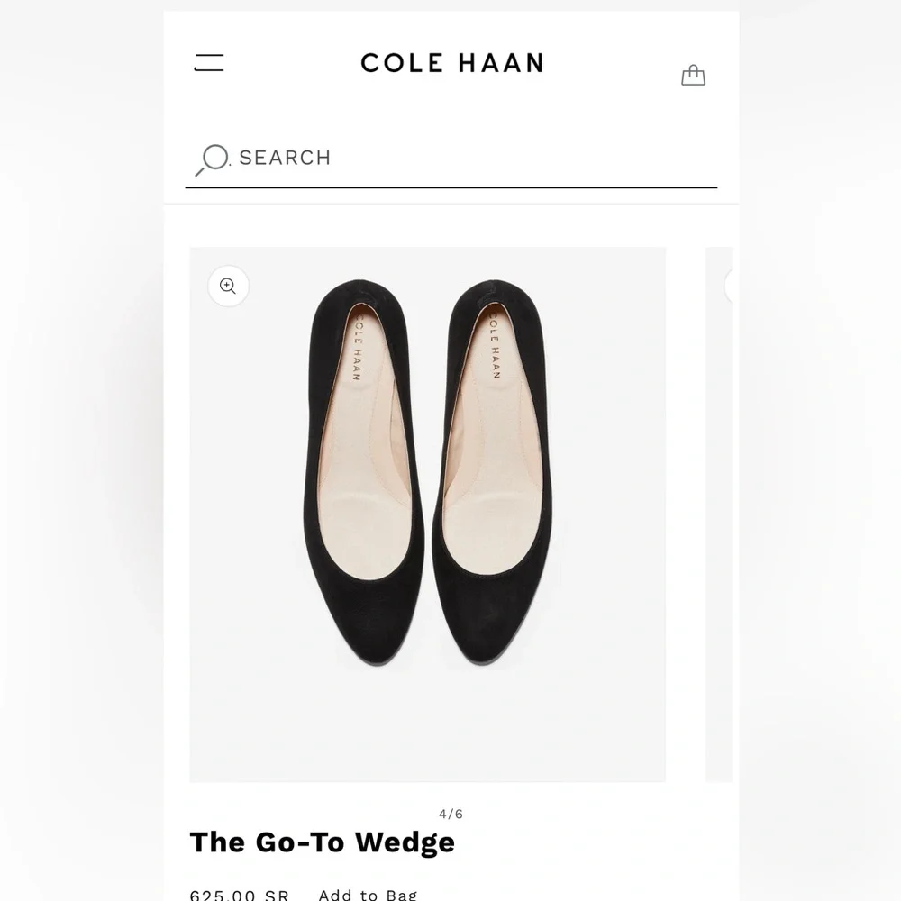Click Add to Bag
901x901 pixels.
pos(366,894)
